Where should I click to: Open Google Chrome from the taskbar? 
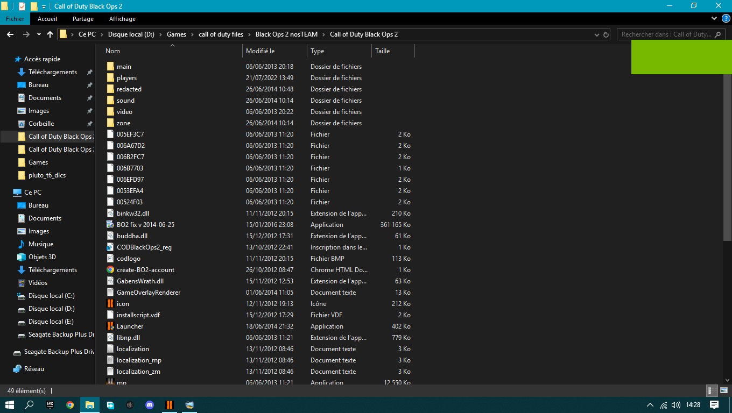70,405
